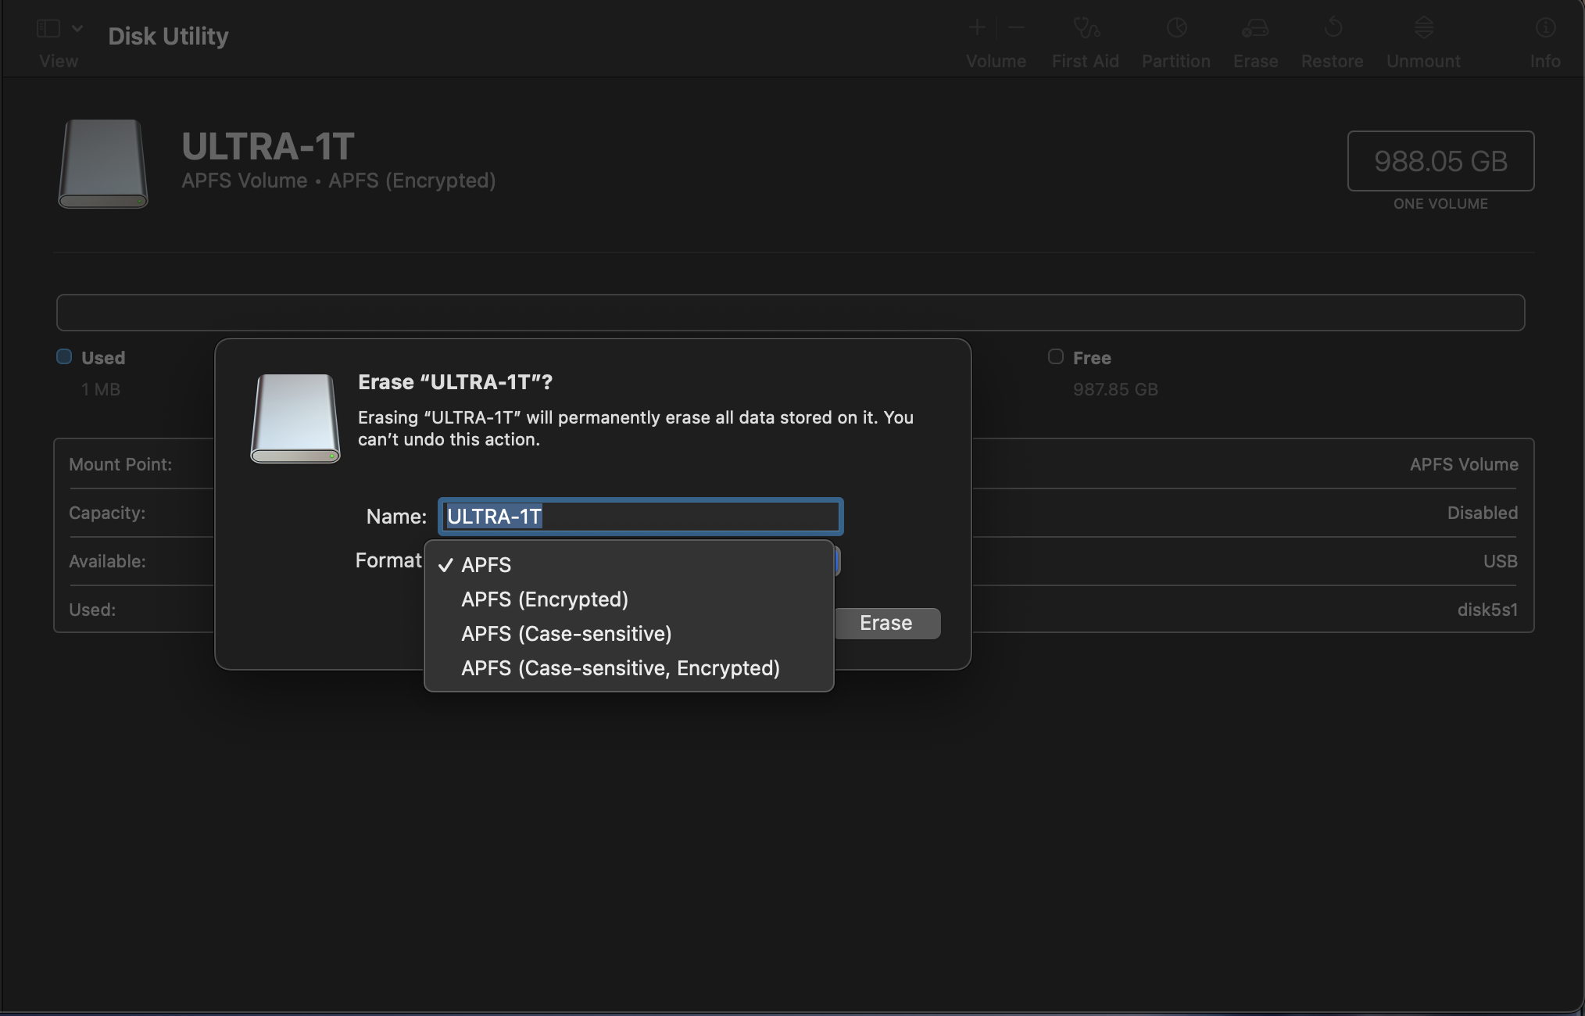The height and width of the screenshot is (1016, 1585).
Task: Click the Unmount eject icon
Action: 1423,28
